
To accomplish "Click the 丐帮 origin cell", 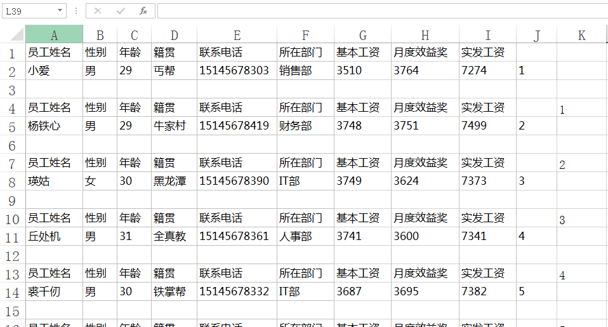I will 174,70.
